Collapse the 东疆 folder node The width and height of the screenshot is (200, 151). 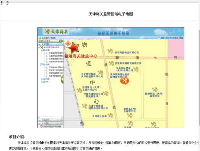point(42,50)
